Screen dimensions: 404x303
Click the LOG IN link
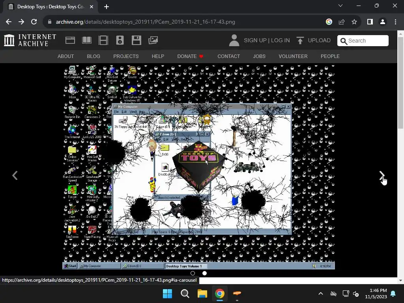[281, 41]
